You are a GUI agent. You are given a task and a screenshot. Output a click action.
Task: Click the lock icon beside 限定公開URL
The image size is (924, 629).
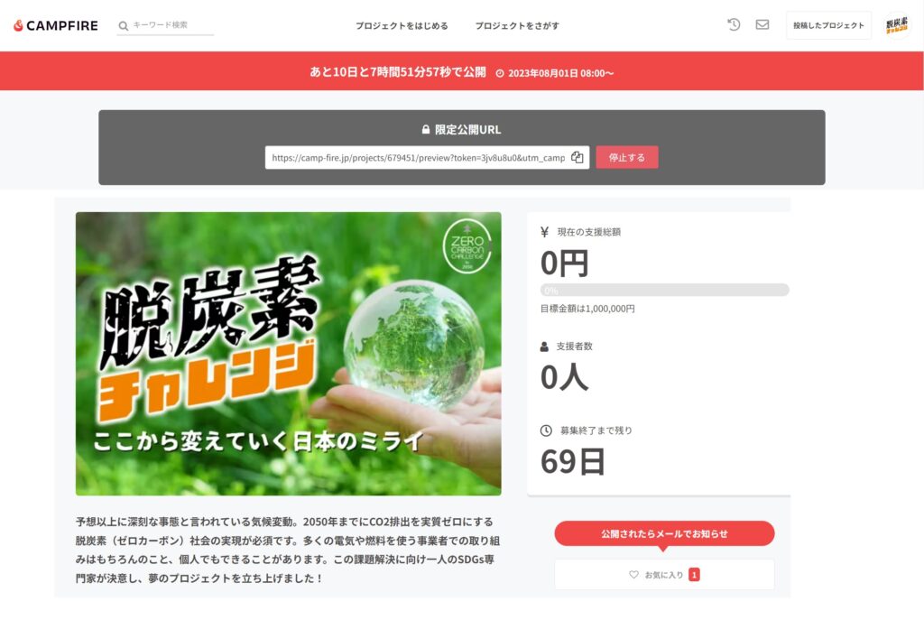pyautogui.click(x=426, y=129)
